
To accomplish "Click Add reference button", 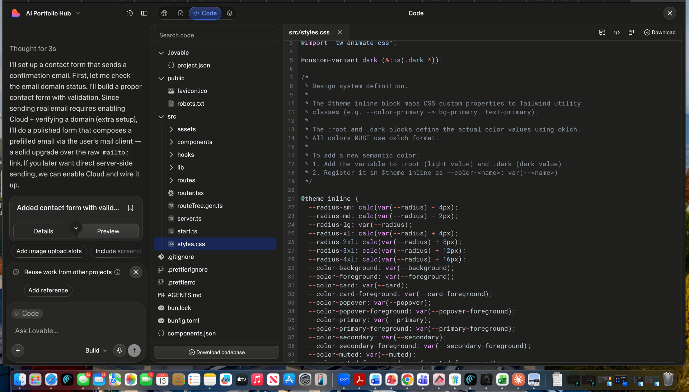I will tap(48, 290).
